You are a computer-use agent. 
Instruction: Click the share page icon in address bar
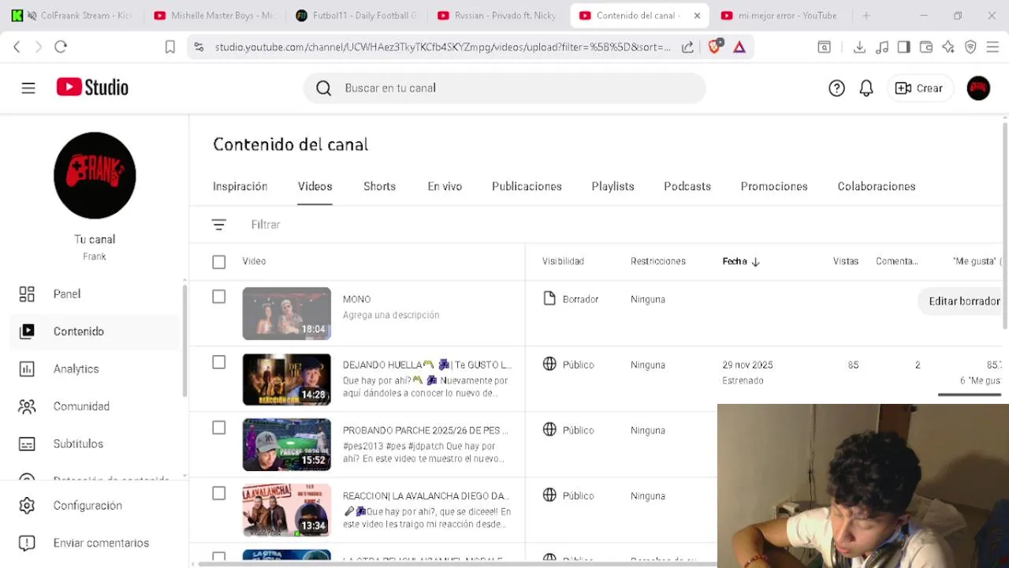click(687, 47)
